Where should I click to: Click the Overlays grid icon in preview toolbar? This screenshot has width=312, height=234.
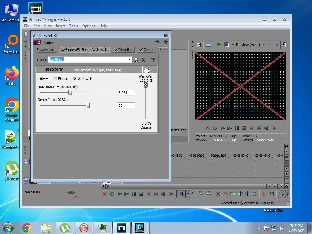click(x=271, y=45)
